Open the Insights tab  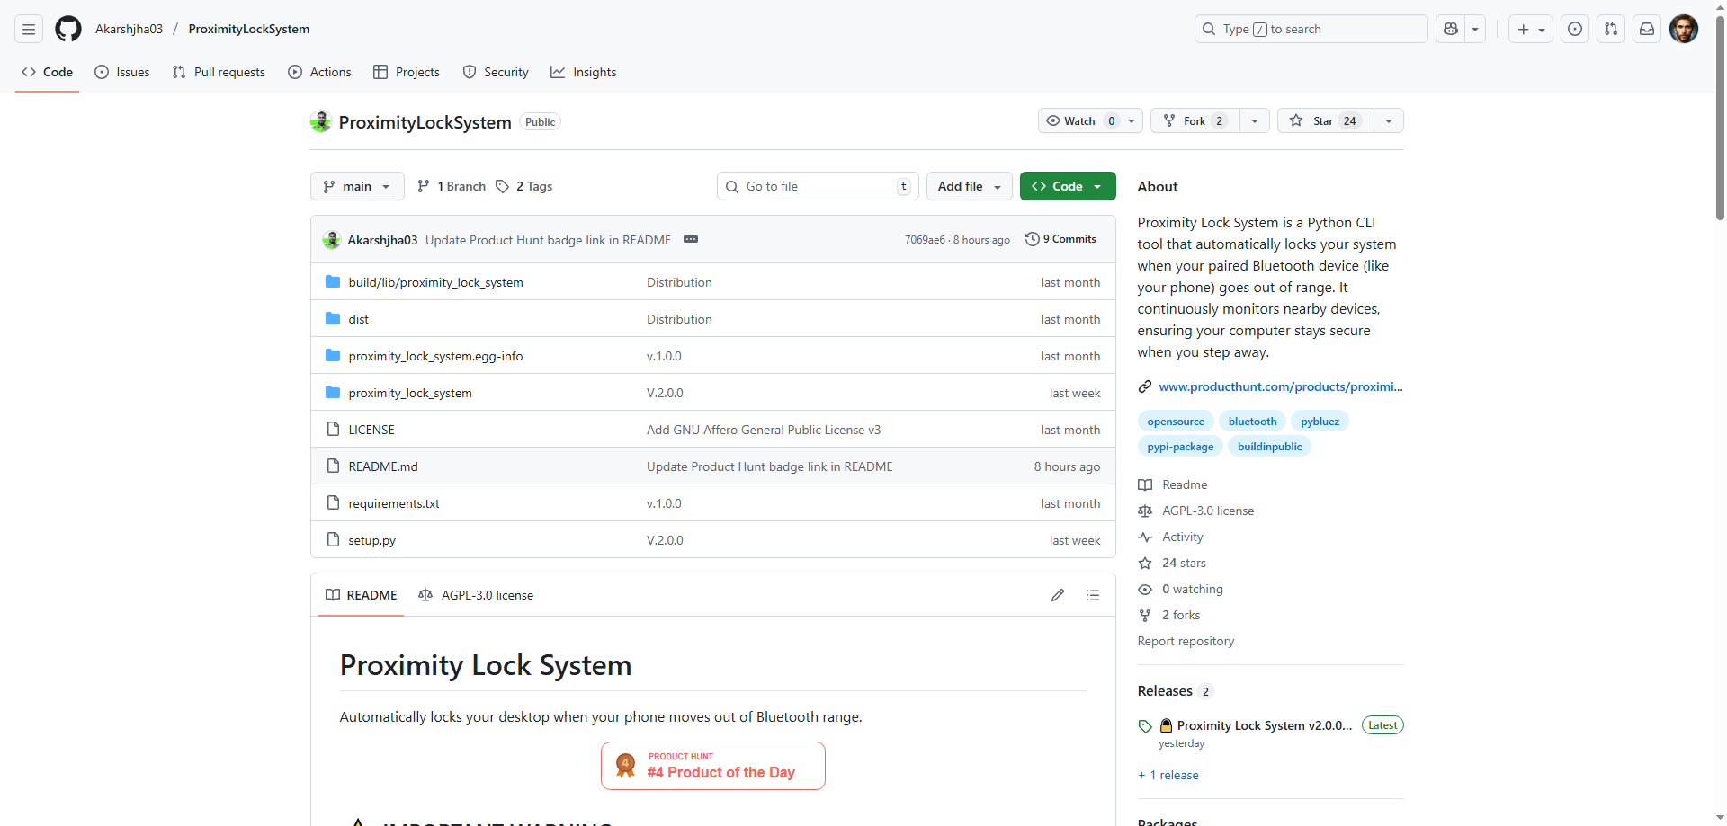(x=584, y=72)
